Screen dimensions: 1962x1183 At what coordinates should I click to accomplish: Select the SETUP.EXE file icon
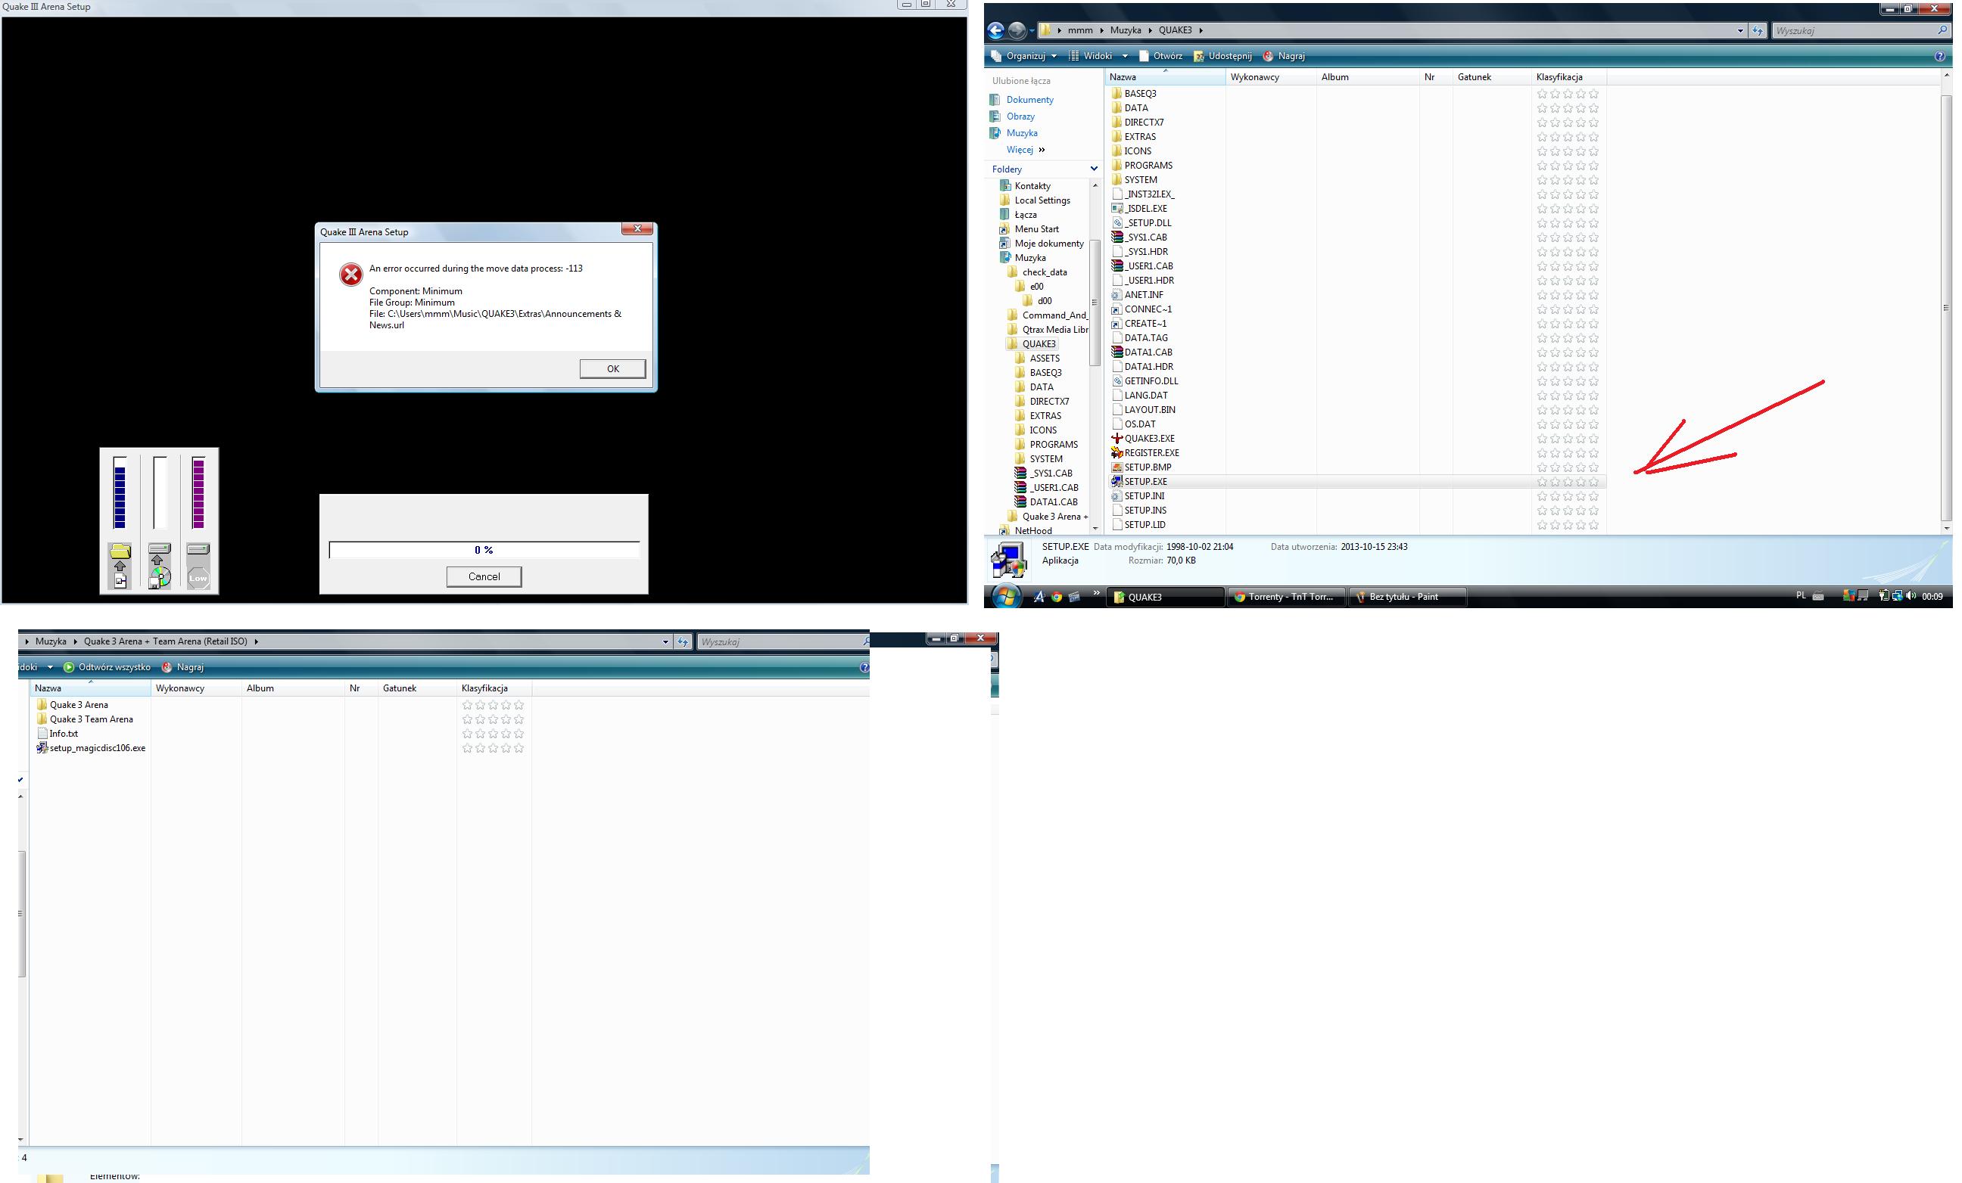pyautogui.click(x=1117, y=481)
